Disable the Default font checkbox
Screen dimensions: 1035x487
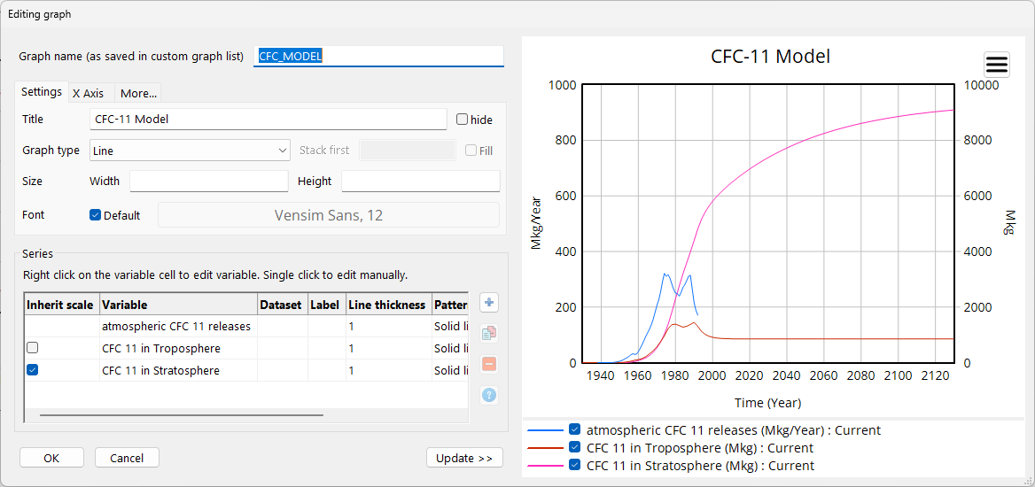[x=96, y=215]
